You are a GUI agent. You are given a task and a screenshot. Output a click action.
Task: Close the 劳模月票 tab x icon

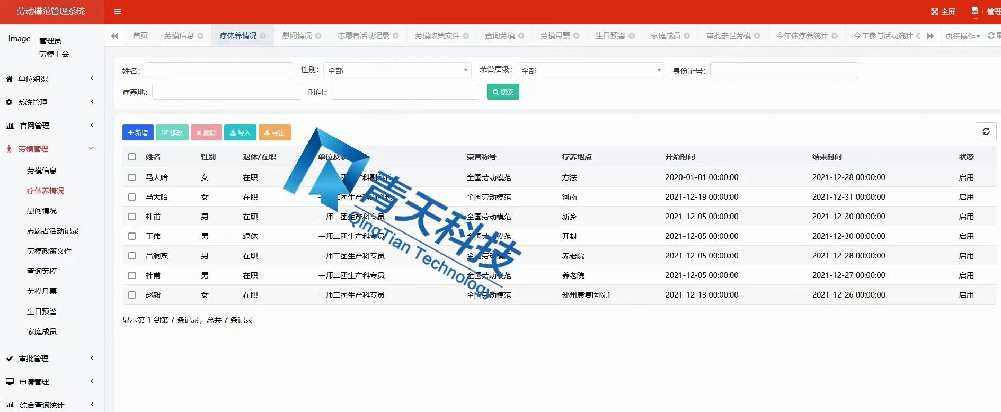pos(577,36)
